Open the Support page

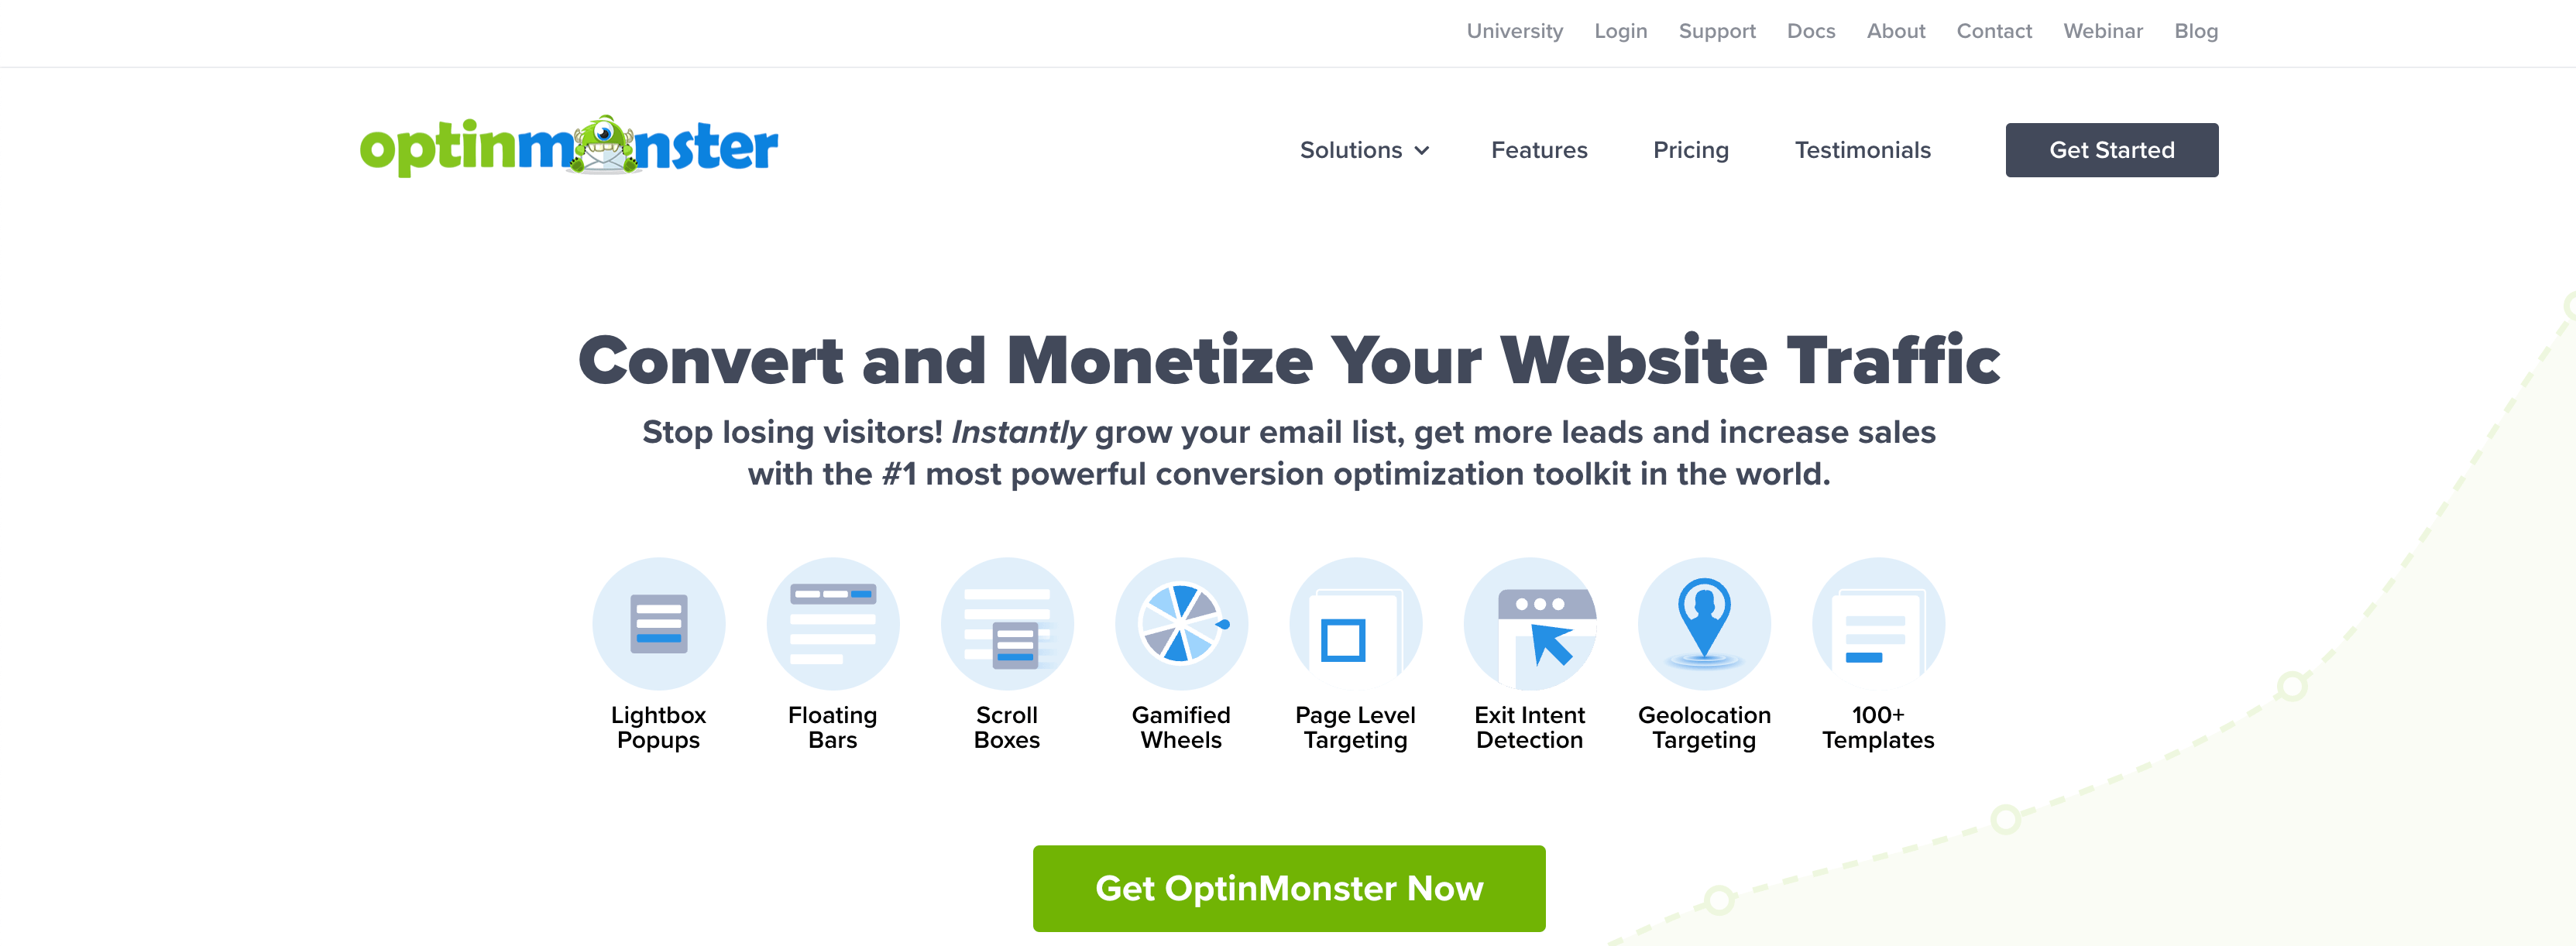coord(1717,31)
